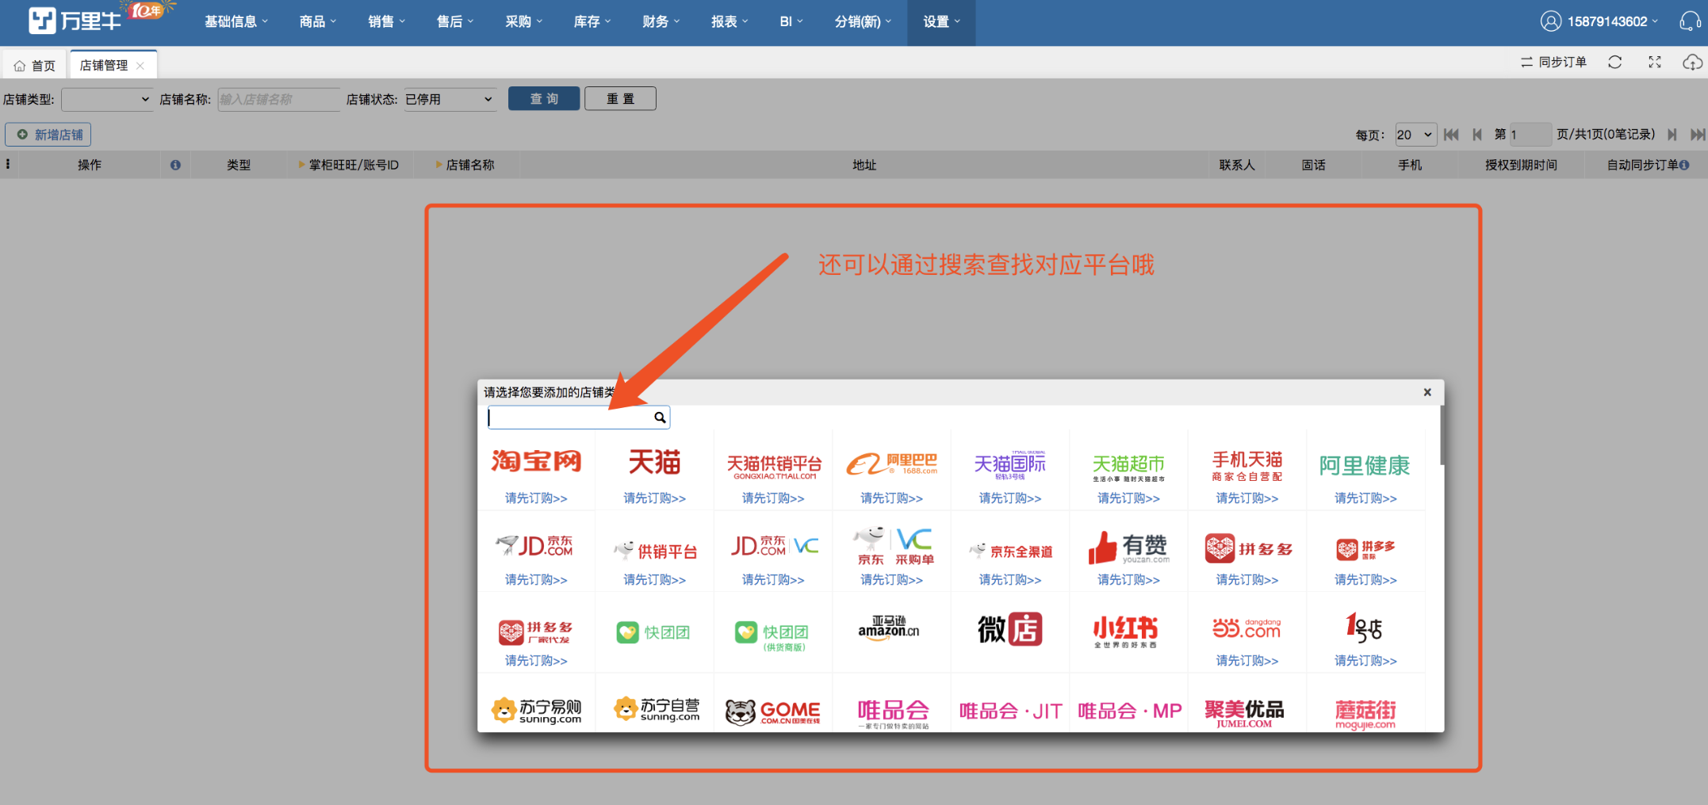Click 请先订购>> under dangdang.com
This screenshot has height=805, width=1708.
click(x=1247, y=661)
